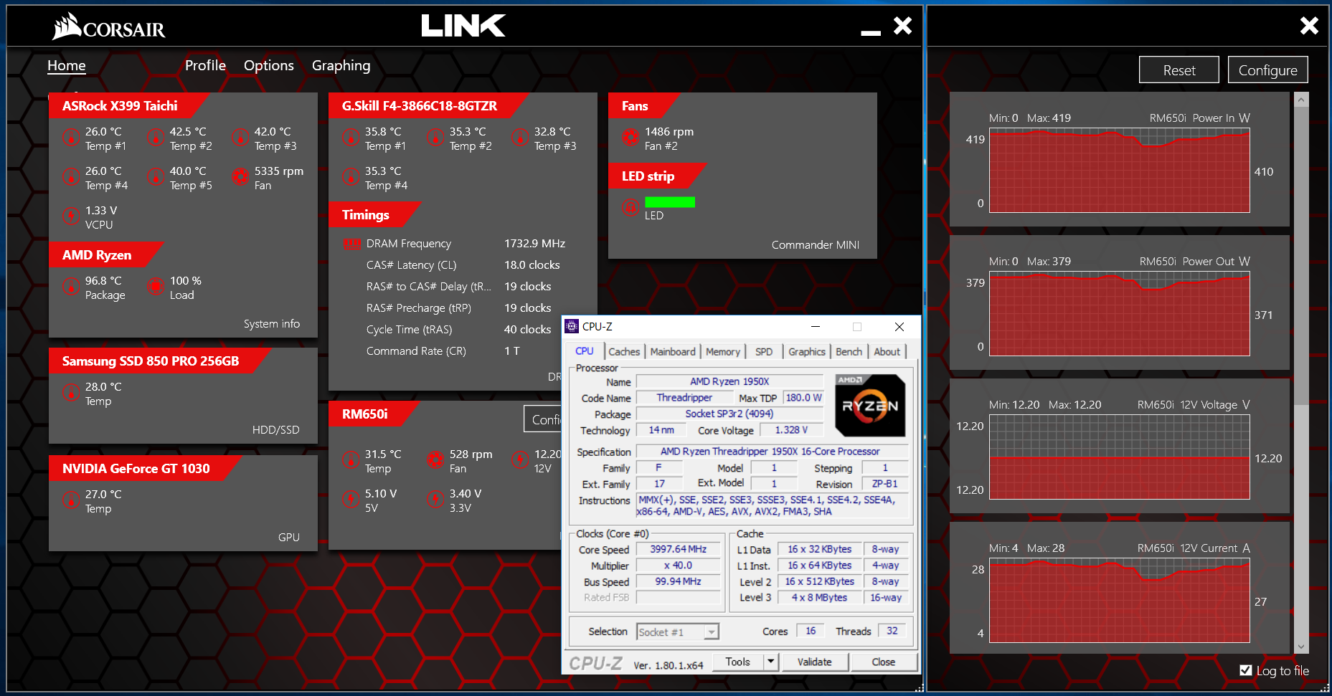This screenshot has width=1332, height=696.
Task: Click the RM650i 12V voltage icon
Action: (520, 459)
